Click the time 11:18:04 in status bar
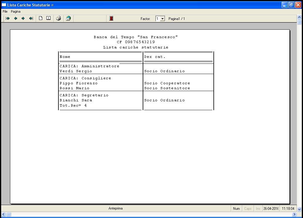This screenshot has height=218, width=303. coord(288,209)
